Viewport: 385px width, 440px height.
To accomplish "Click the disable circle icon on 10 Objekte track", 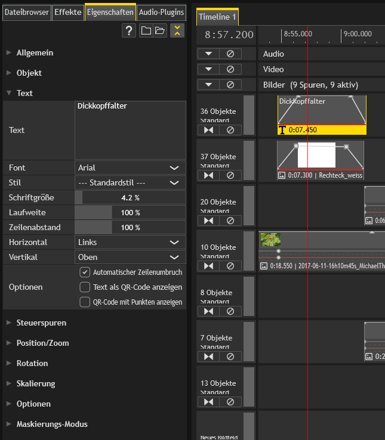I will point(230,265).
